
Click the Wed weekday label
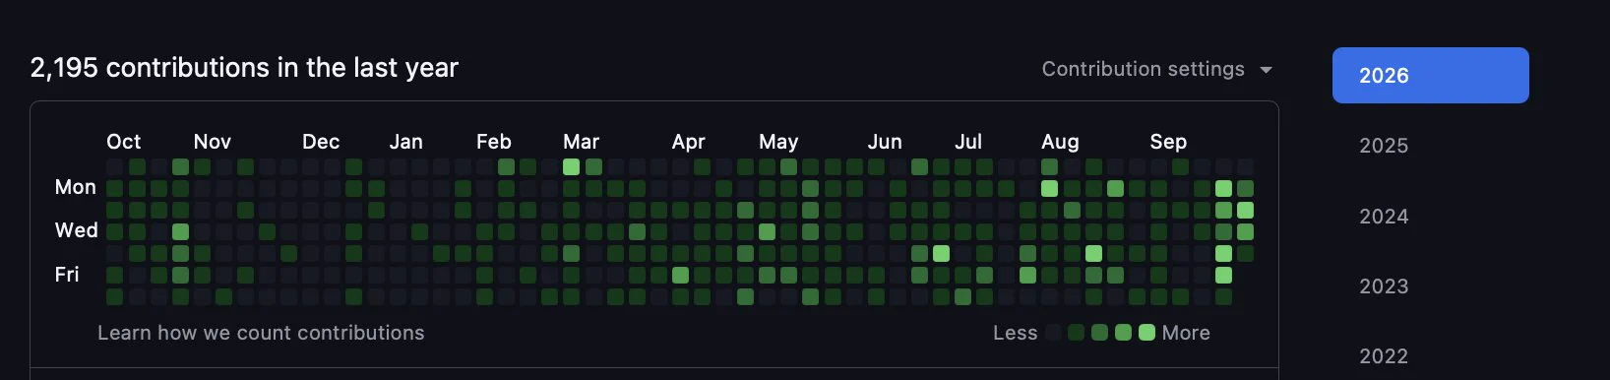coord(77,230)
